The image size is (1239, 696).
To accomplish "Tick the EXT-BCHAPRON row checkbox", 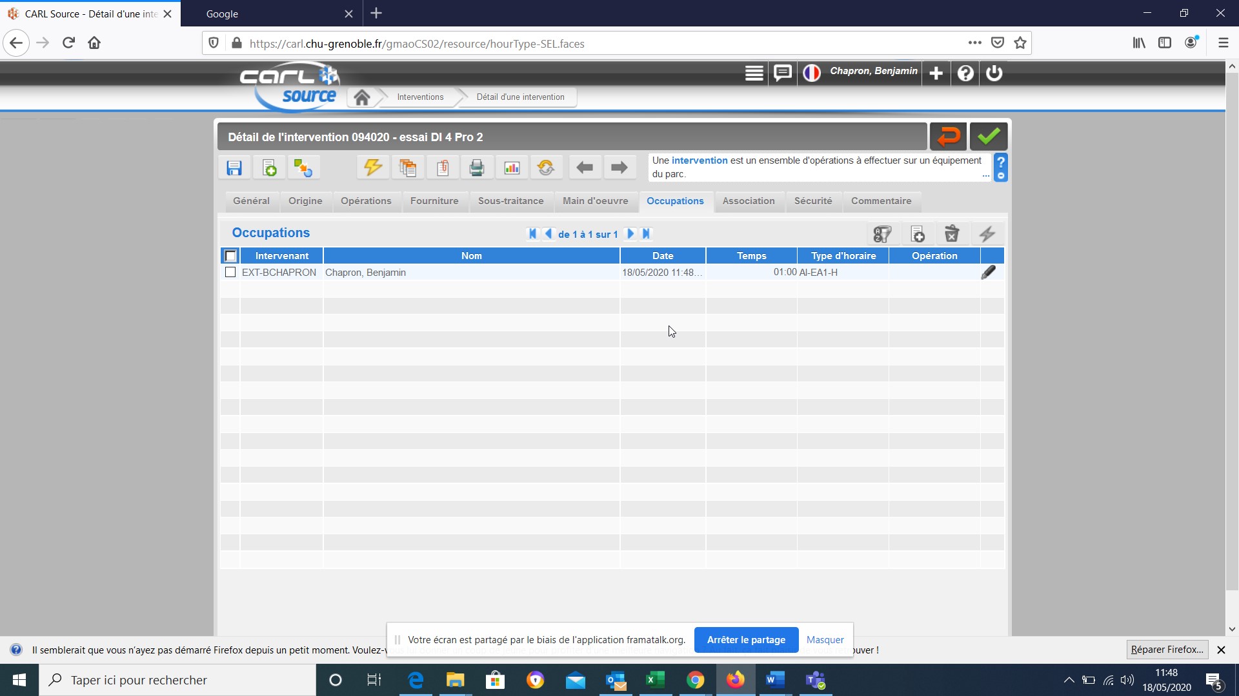I will (230, 273).
